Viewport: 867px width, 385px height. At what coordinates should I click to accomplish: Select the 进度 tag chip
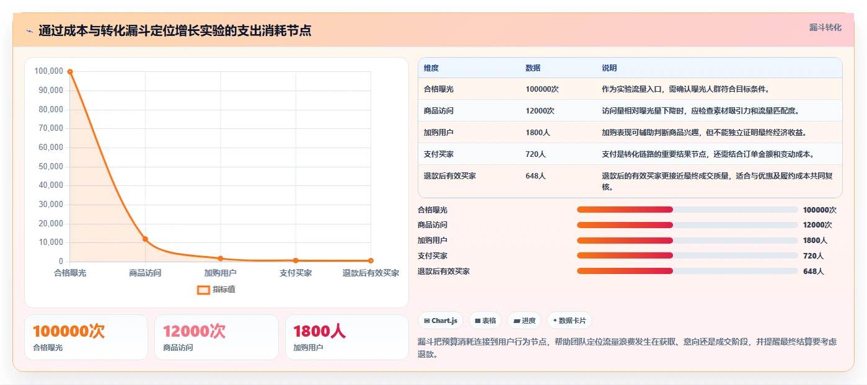point(524,321)
